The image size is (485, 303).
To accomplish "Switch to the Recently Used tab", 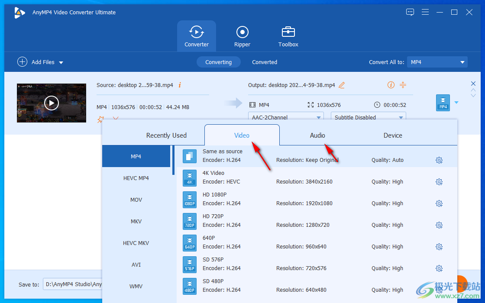I will 166,135.
